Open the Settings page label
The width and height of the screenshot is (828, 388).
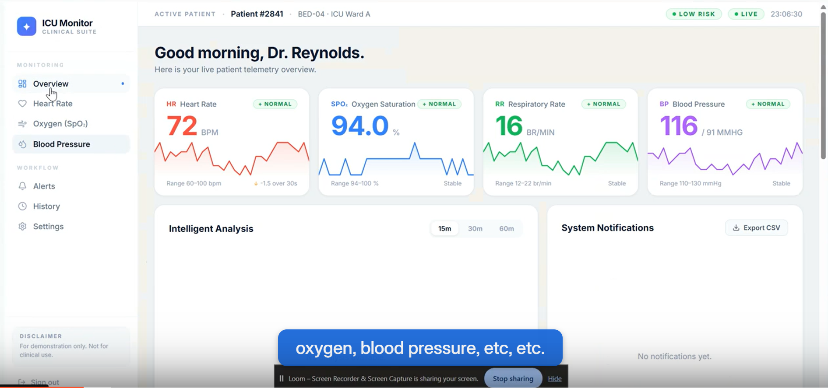point(49,226)
